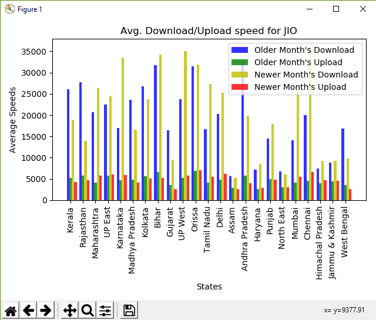Click the 35000 y-axis tick label

(34, 52)
